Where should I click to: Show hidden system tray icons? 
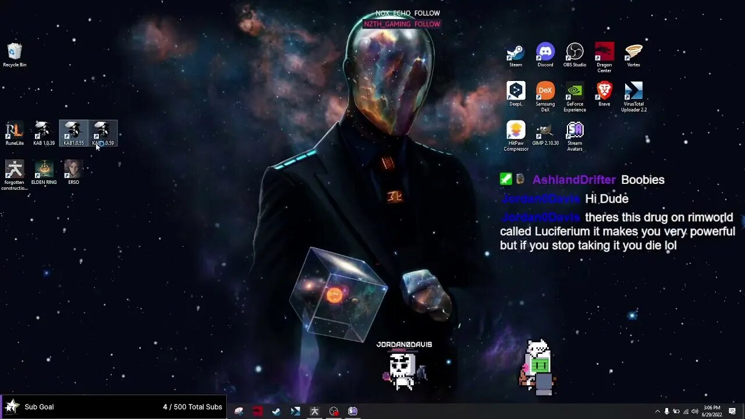[x=657, y=411]
